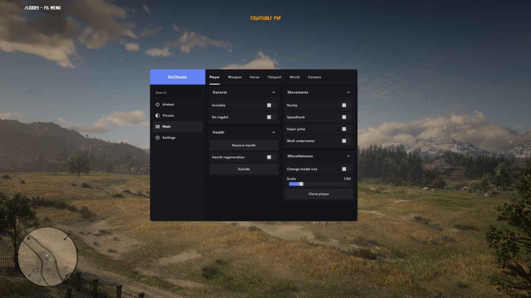531x298 pixels.
Task: Open the Settings gear icon
Action: pyautogui.click(x=157, y=137)
